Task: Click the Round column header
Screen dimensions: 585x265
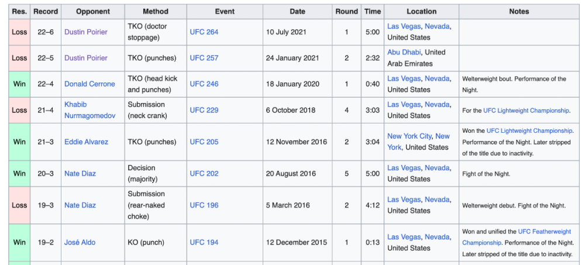Action: [x=346, y=12]
